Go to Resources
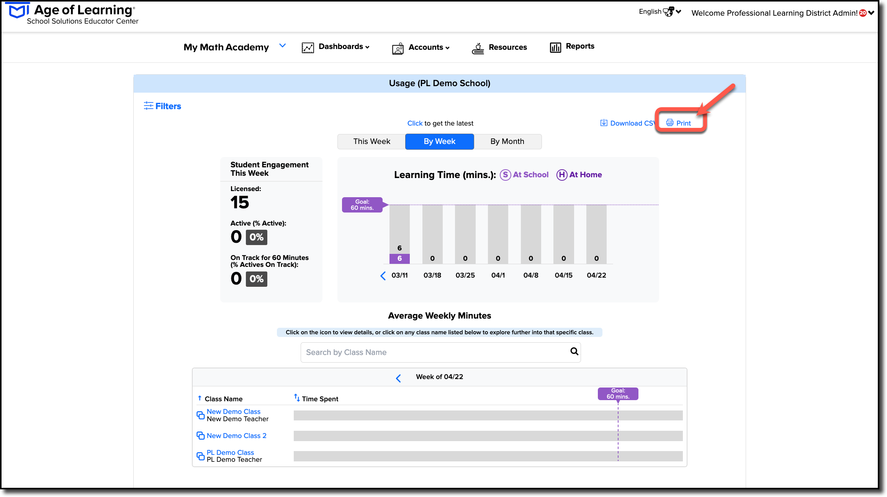This screenshot has width=887, height=497. coord(508,47)
